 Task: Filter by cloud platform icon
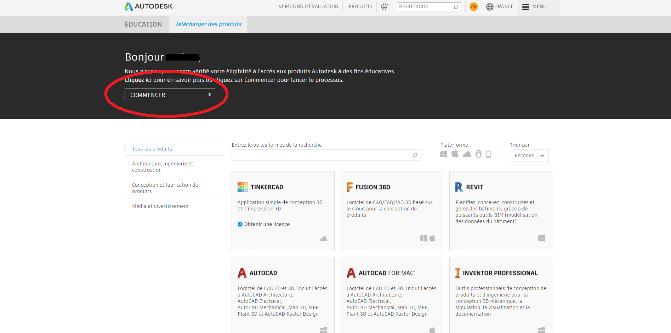tap(467, 154)
